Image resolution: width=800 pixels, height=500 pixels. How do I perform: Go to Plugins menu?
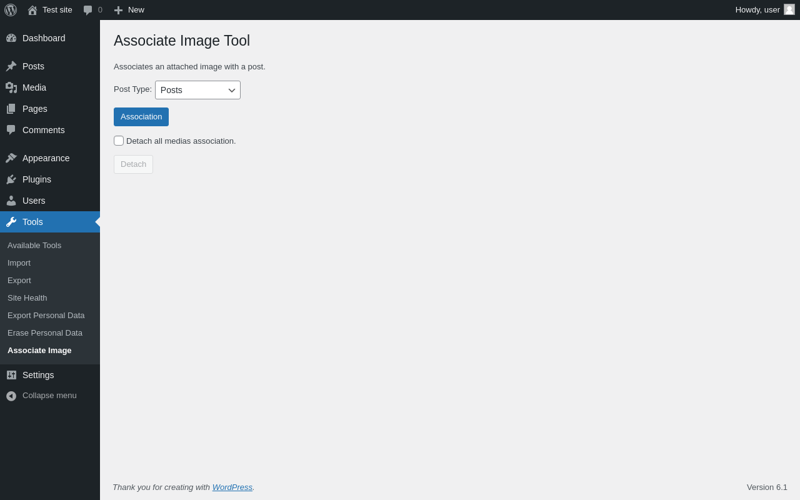coord(50,179)
